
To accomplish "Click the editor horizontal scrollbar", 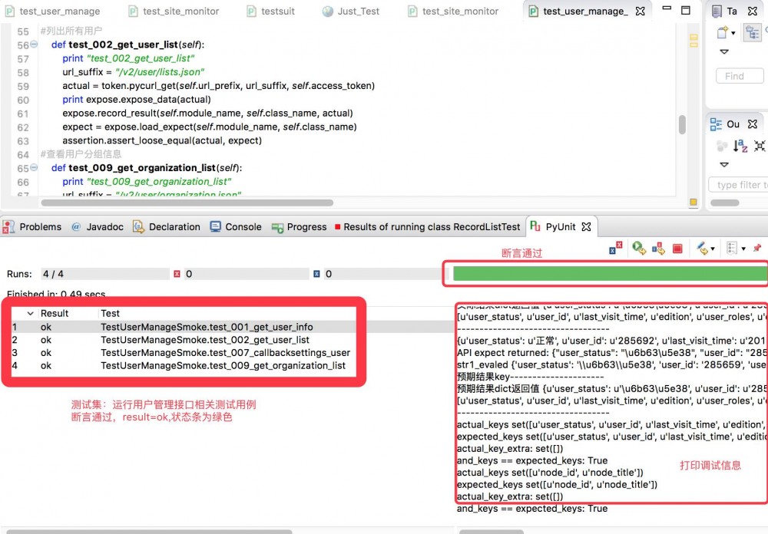I will click(x=187, y=202).
